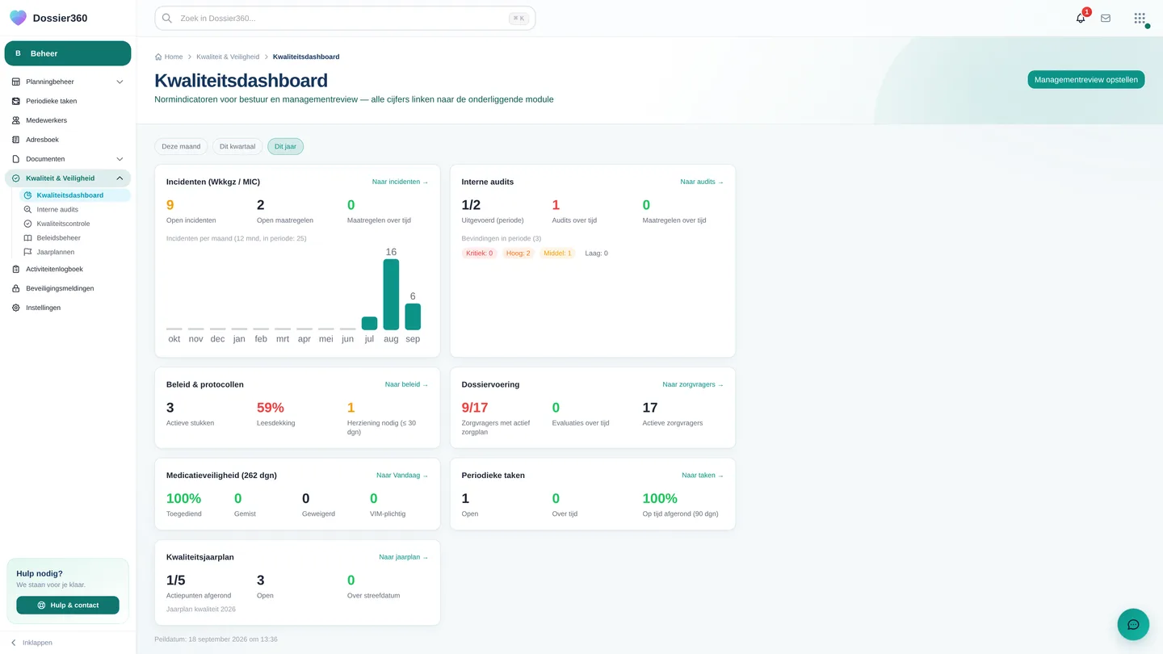Screen dimensions: 1163x654
Task: Select the Dit kwartaal period filter
Action: pyautogui.click(x=237, y=146)
